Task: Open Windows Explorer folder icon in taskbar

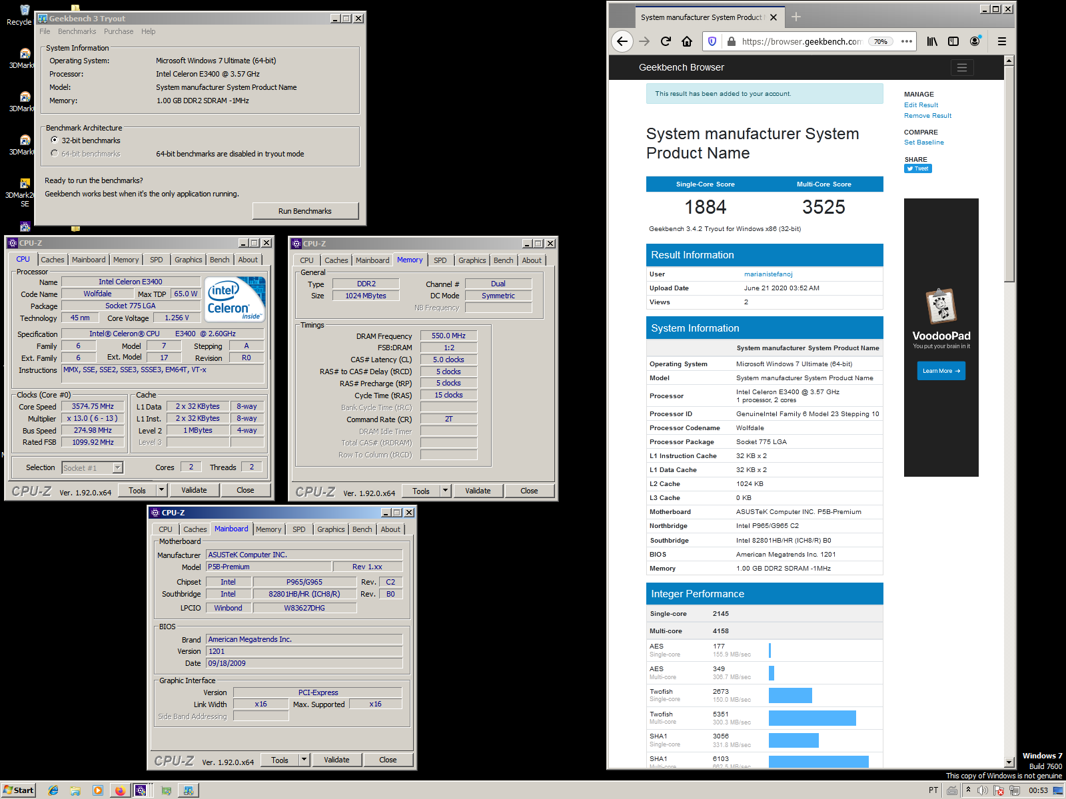Action: [x=75, y=790]
